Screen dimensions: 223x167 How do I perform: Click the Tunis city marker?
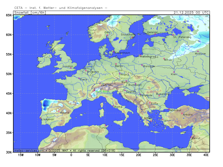(105, 126)
